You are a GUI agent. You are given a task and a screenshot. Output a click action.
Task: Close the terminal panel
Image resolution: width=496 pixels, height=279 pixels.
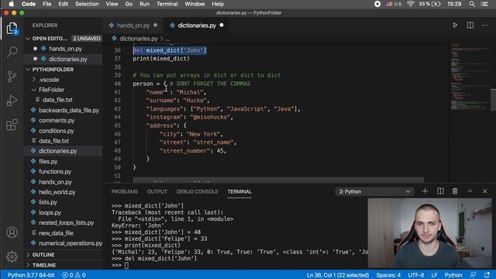pos(484,191)
